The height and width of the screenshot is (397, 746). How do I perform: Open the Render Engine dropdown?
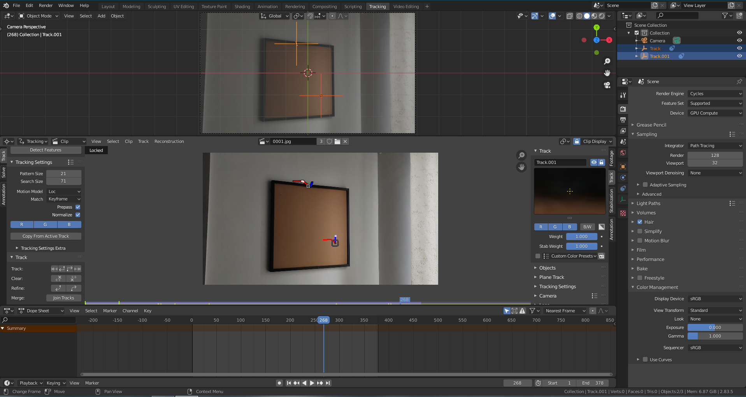pos(715,94)
